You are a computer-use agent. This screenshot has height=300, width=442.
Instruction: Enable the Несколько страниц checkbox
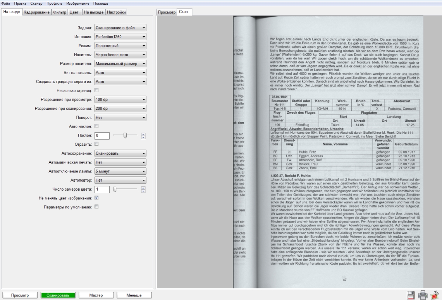(96, 90)
